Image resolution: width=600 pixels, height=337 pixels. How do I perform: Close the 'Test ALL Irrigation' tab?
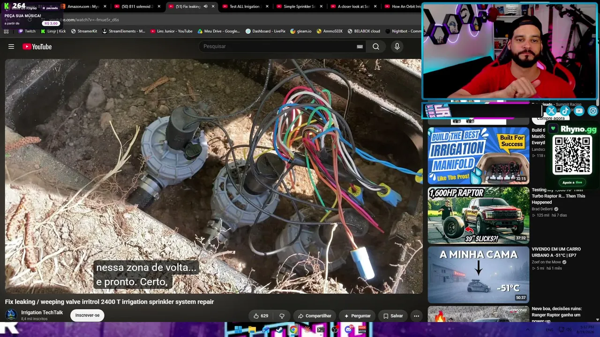point(267,7)
